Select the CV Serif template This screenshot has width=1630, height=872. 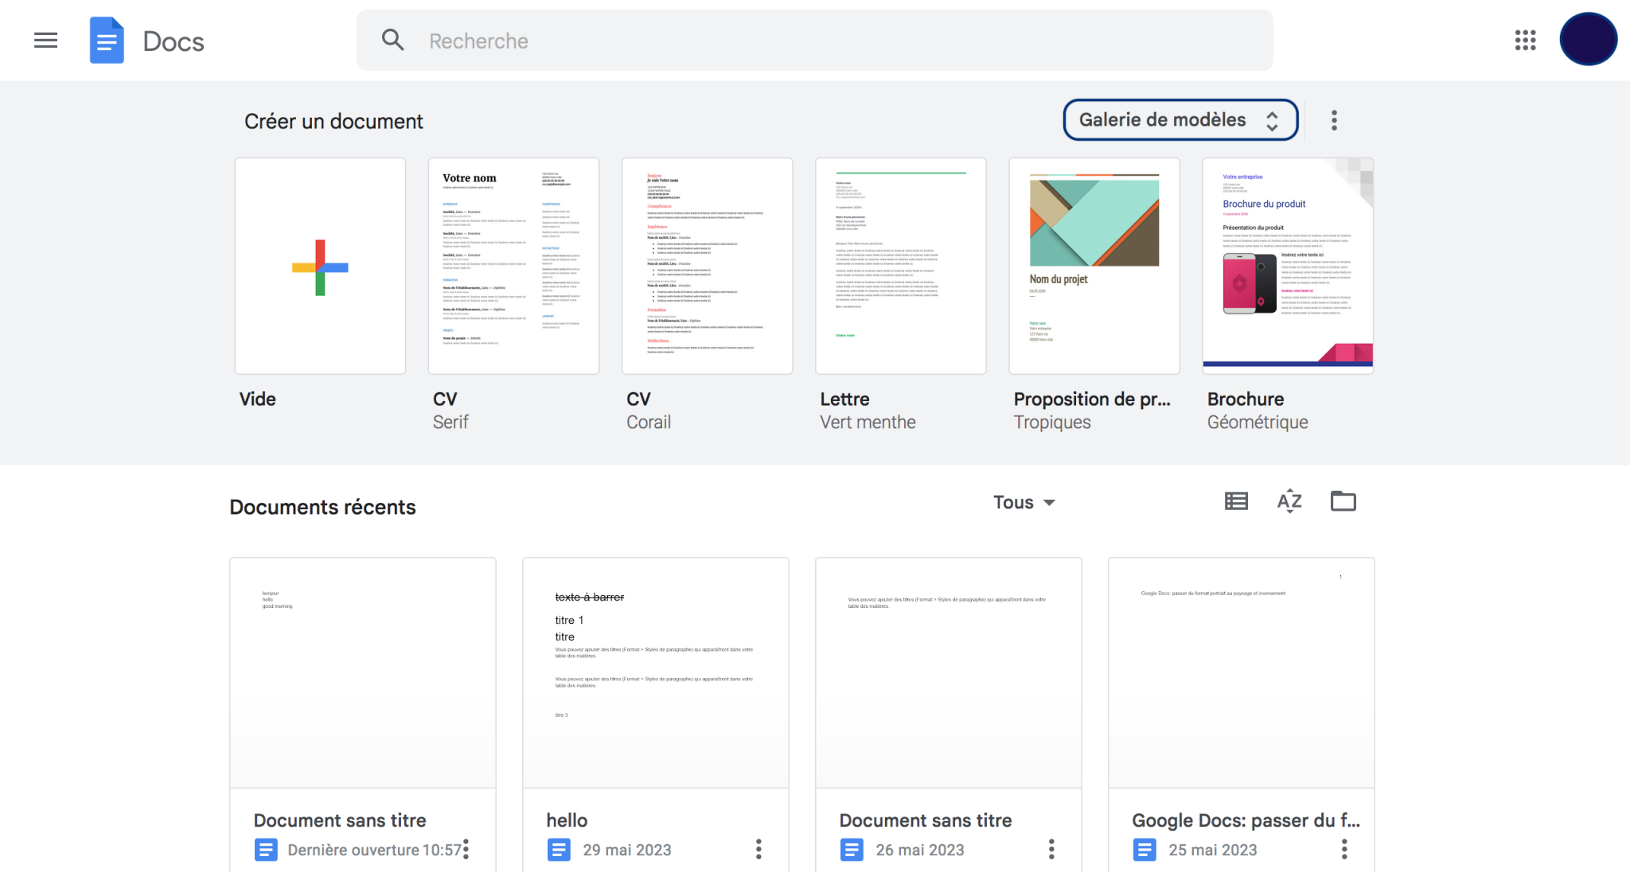(513, 267)
